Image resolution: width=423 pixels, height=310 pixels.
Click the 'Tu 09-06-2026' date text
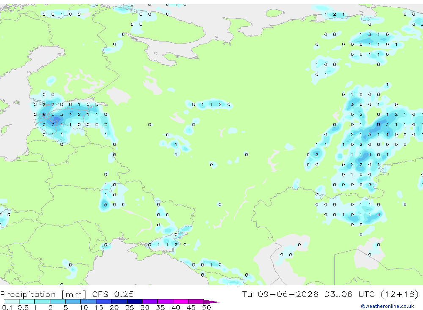pos(280,294)
